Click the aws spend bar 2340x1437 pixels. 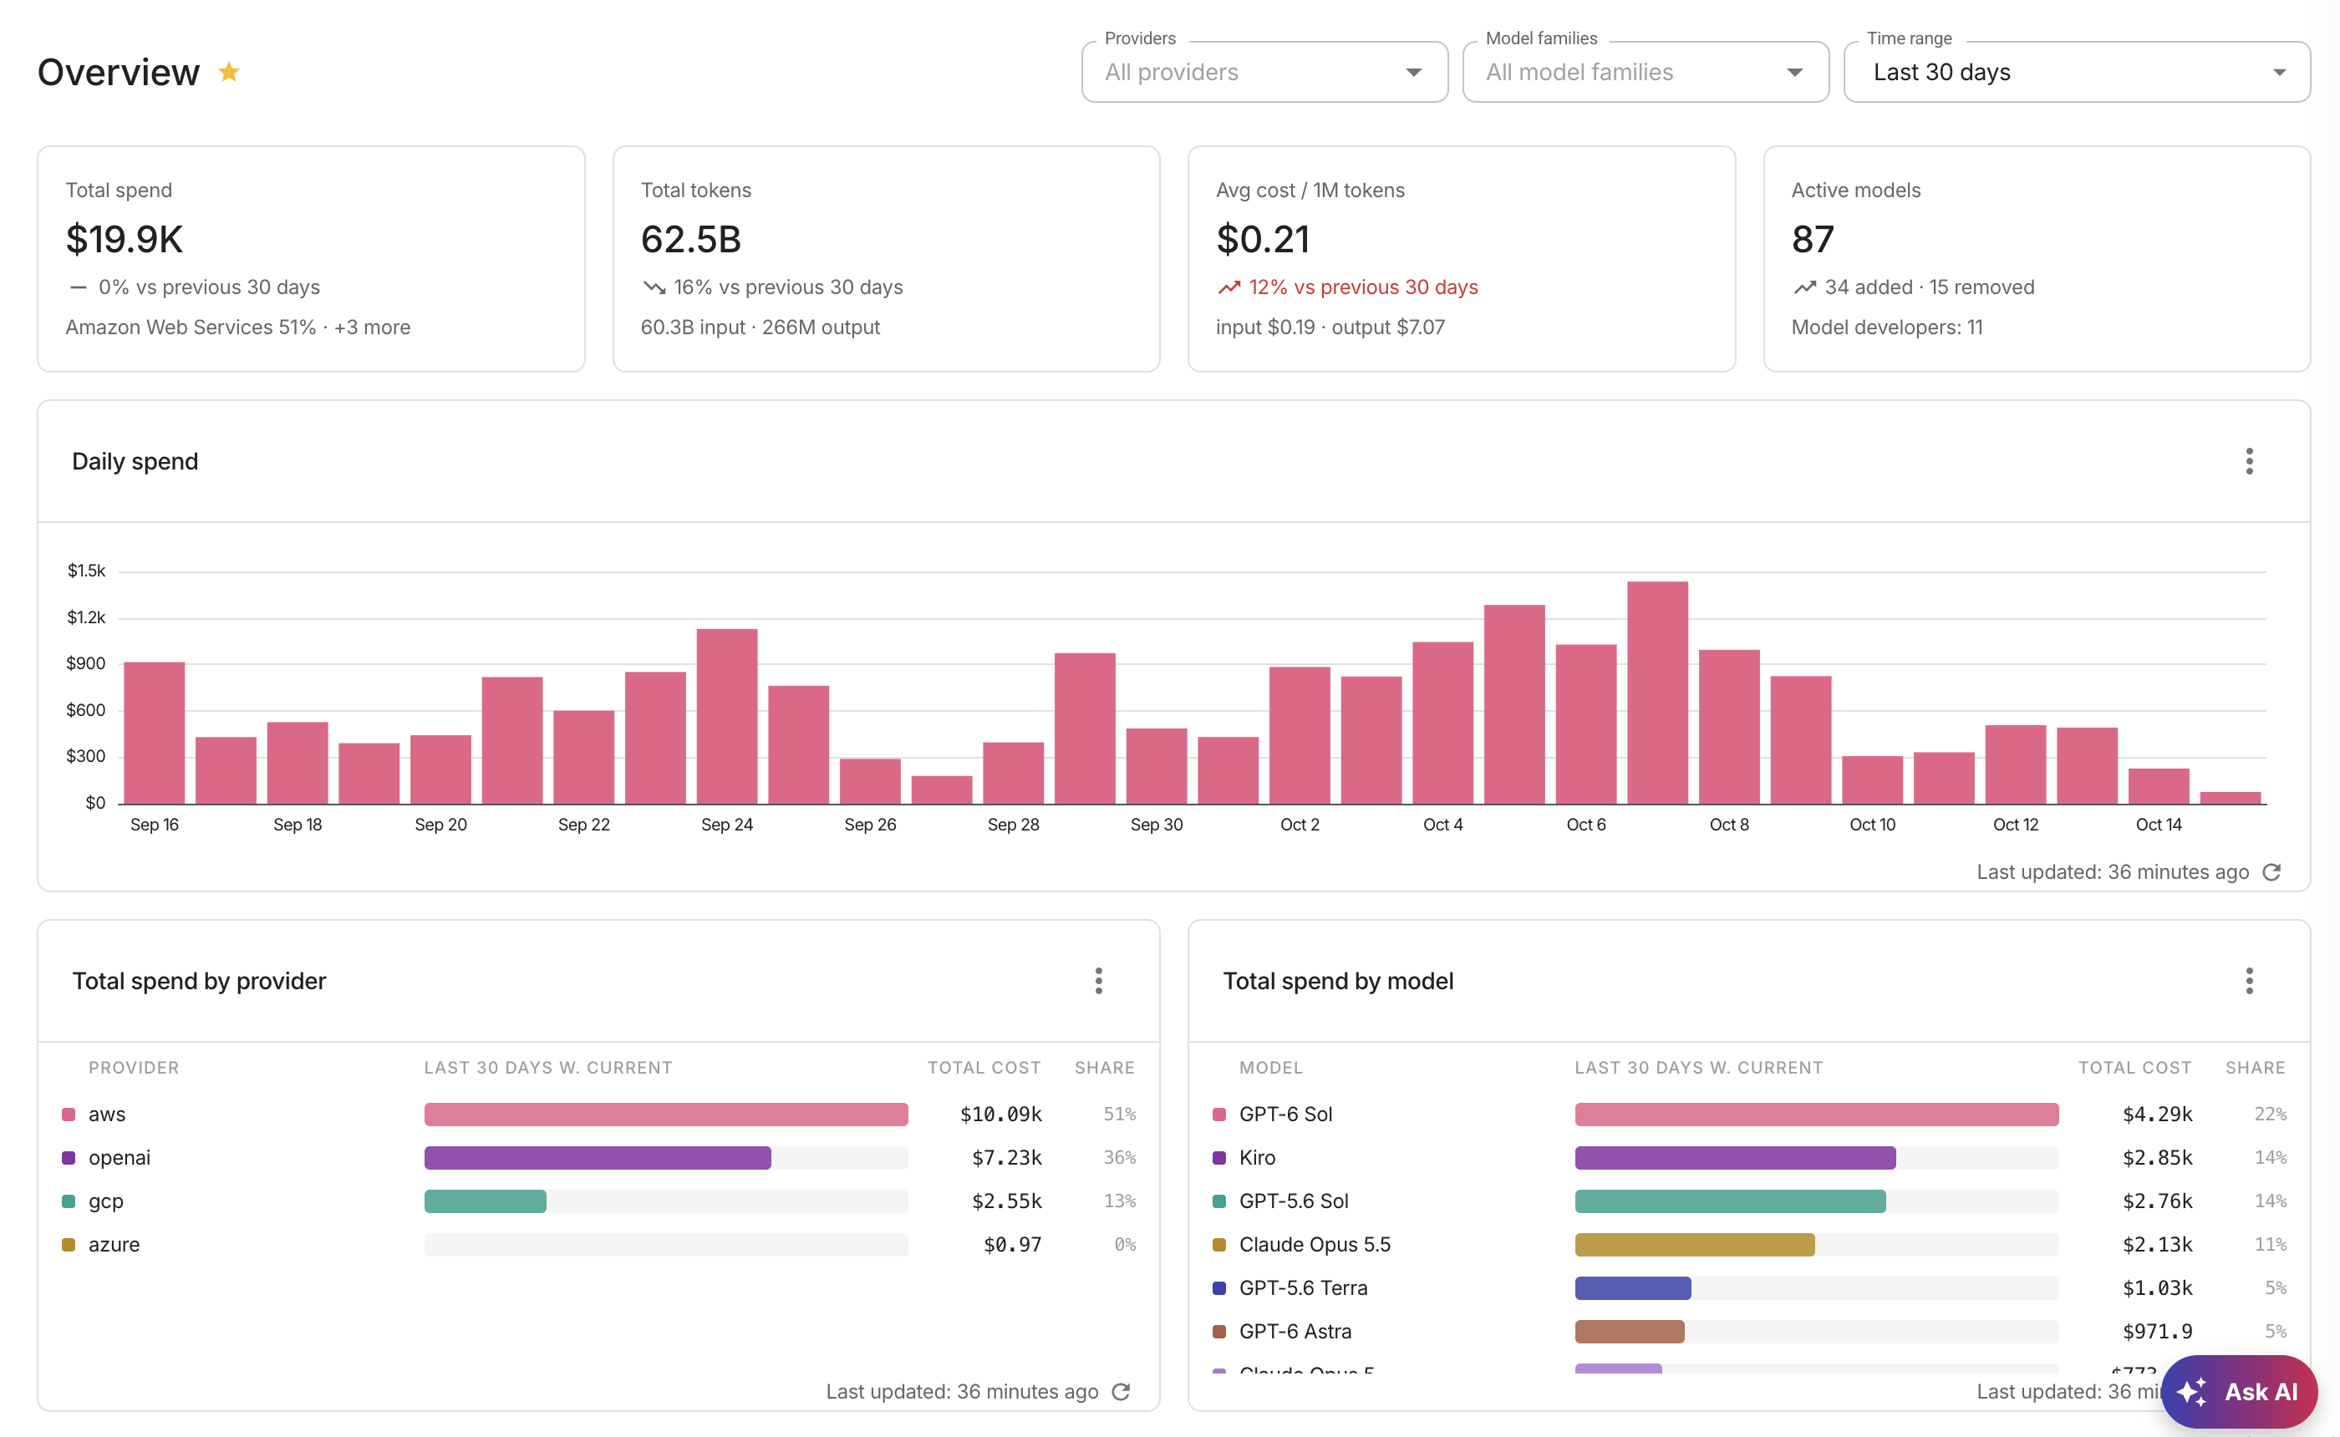[666, 1114]
